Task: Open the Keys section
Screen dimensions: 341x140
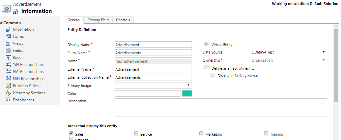Action: point(17,58)
